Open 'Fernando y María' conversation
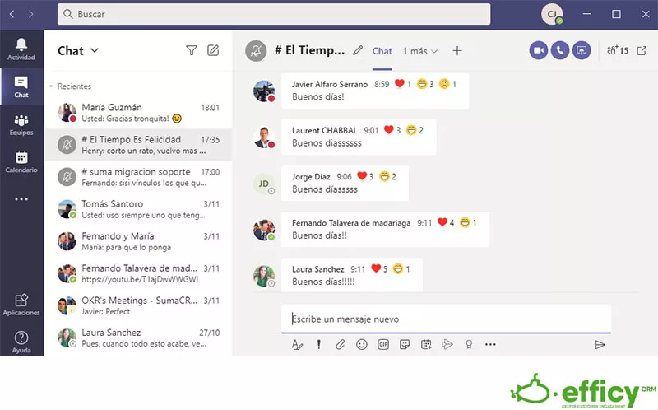This screenshot has height=410, width=658. [138, 241]
